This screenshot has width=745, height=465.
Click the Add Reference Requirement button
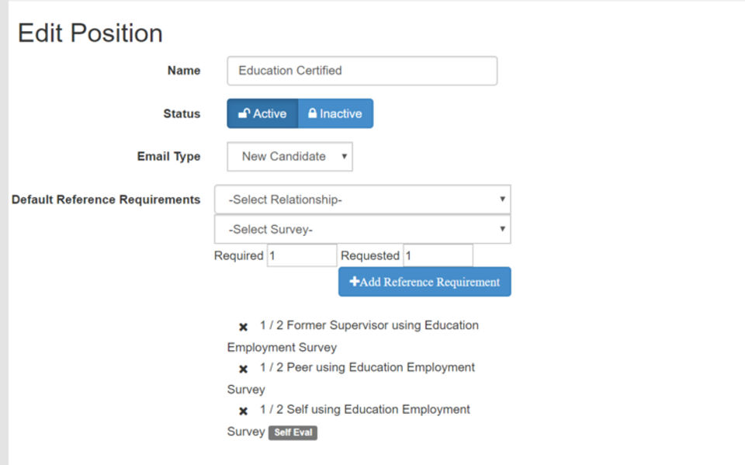pos(424,282)
